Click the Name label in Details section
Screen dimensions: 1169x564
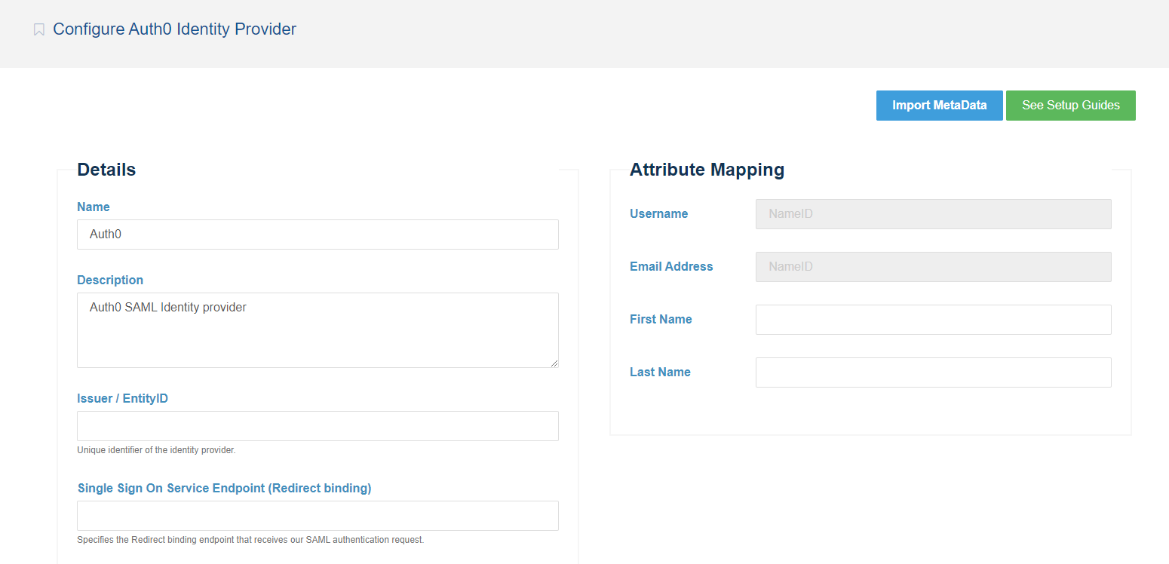[x=94, y=207]
